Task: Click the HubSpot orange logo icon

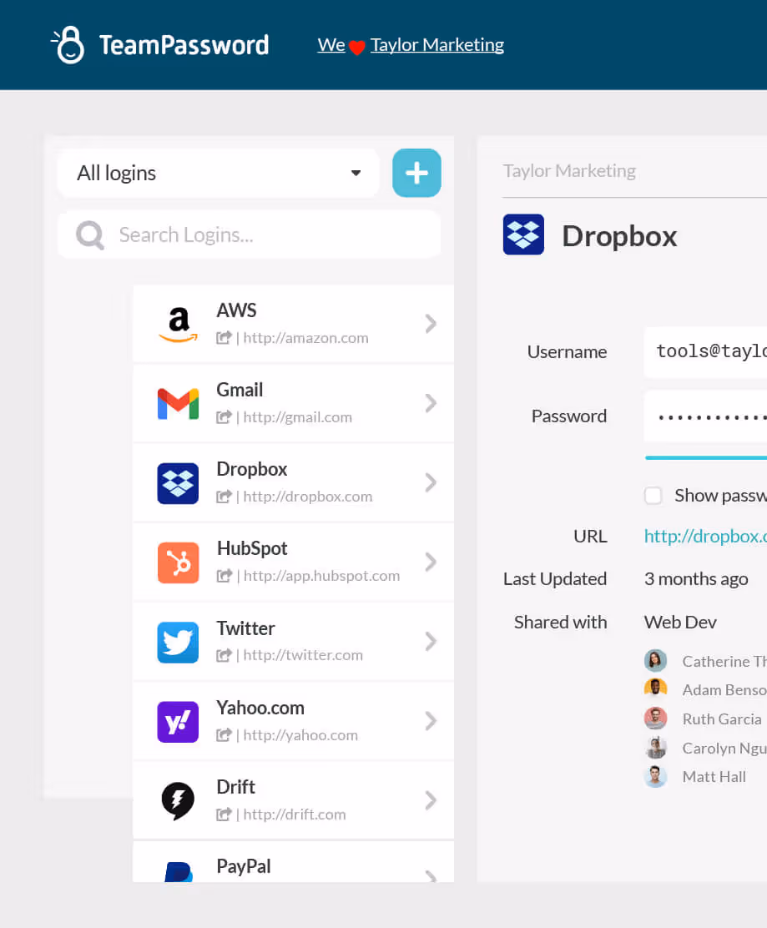Action: pyautogui.click(x=178, y=562)
